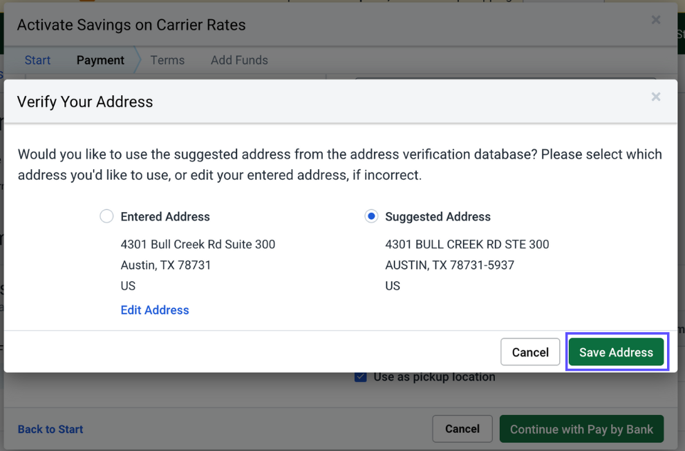Click the Verify Your Address dialog title bar
The width and height of the screenshot is (685, 451).
pyautogui.click(x=84, y=102)
